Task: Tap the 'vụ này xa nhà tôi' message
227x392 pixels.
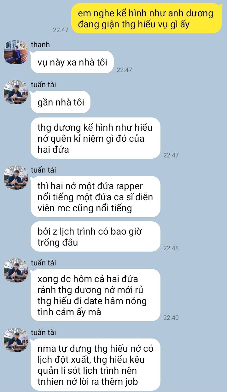Action: pyautogui.click(x=72, y=62)
